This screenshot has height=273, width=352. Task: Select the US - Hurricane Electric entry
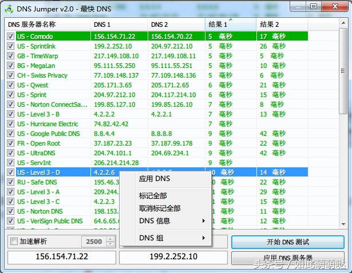coord(48,124)
